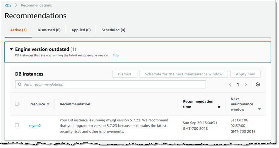Open the mydb2 resource link
279x148 pixels.
coord(35,126)
